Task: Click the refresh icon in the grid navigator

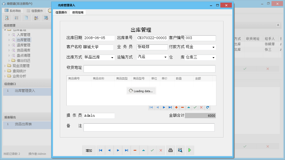Action: click(208, 107)
